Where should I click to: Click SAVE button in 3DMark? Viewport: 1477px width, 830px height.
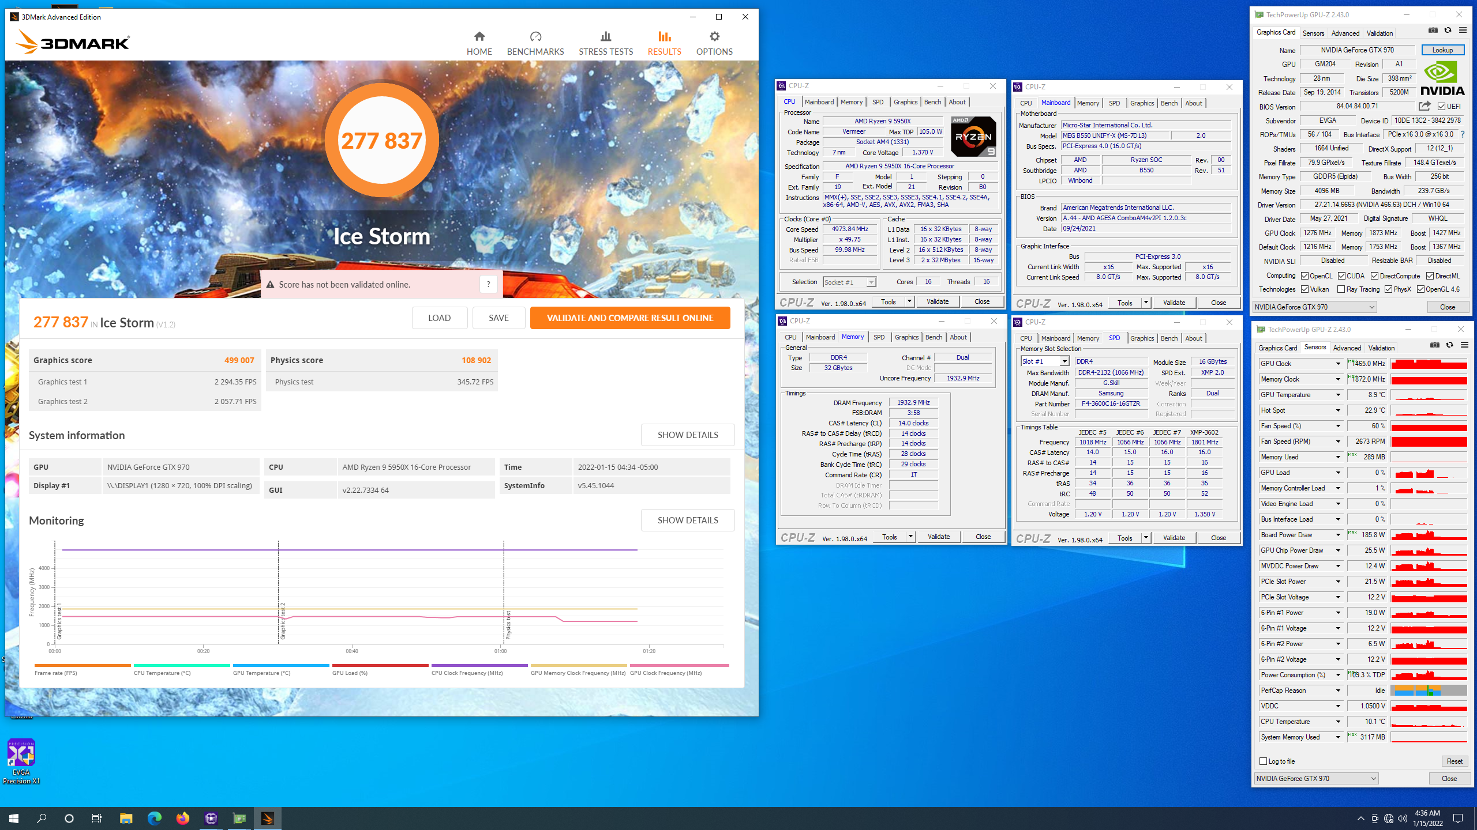tap(498, 318)
